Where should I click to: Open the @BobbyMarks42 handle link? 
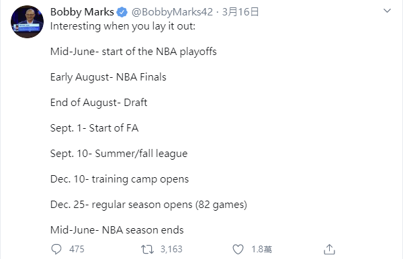172,12
